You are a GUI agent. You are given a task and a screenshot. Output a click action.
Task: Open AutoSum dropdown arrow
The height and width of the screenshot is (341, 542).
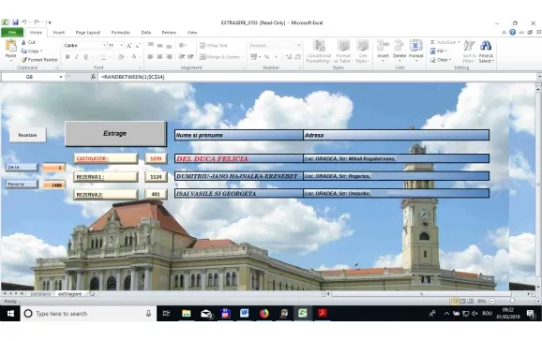click(459, 42)
